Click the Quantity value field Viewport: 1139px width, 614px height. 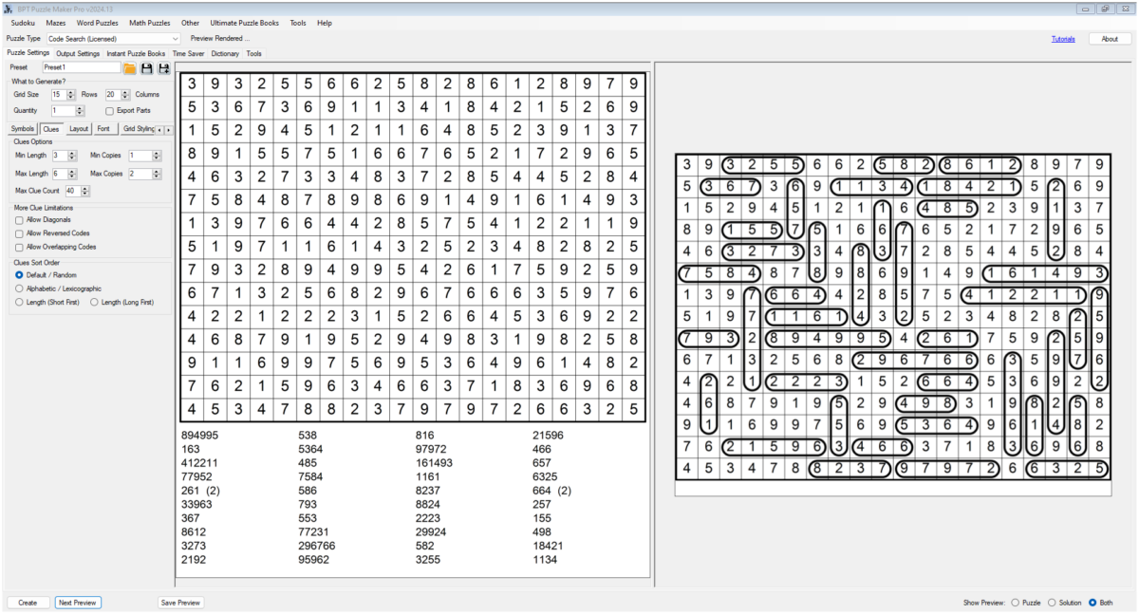[65, 110]
